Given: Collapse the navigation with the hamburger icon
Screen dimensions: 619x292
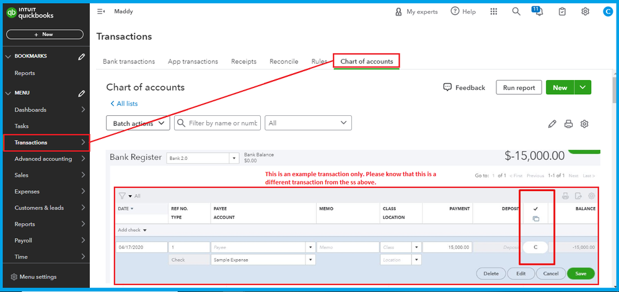Looking at the screenshot, I should pyautogui.click(x=100, y=11).
